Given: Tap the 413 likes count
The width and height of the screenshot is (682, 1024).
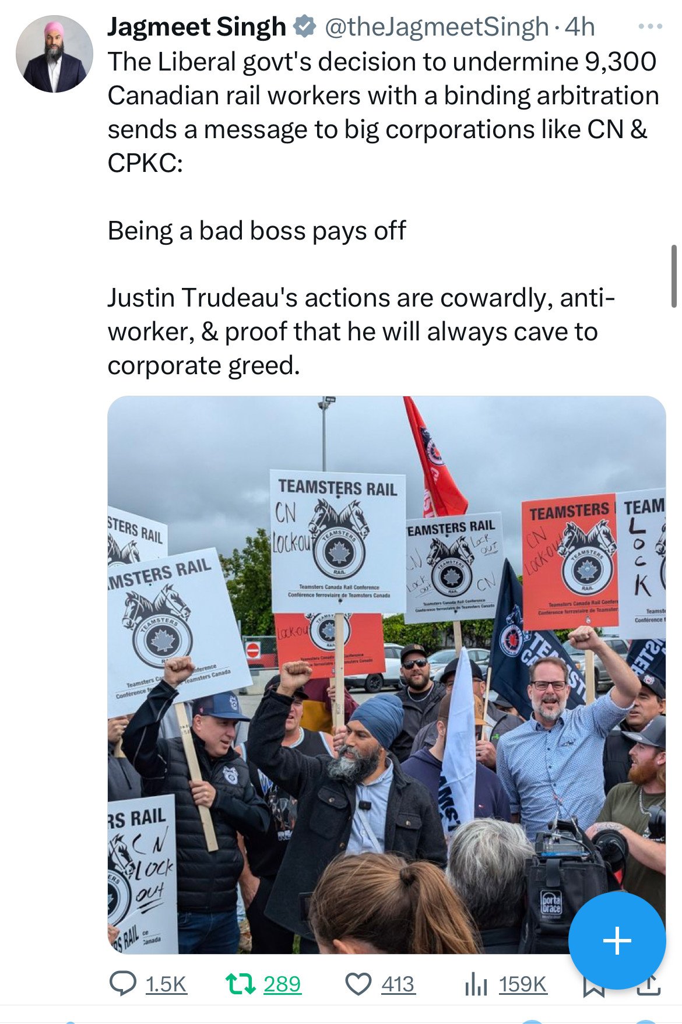Looking at the screenshot, I should coord(398,984).
